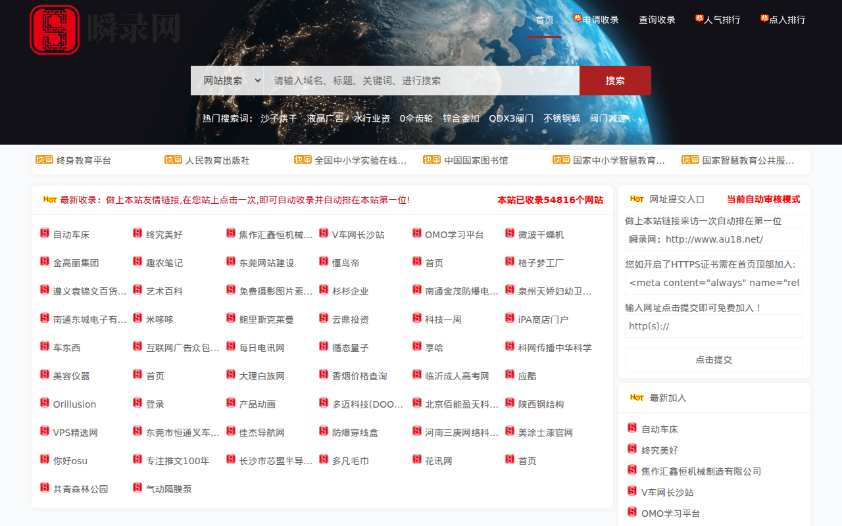Click the S icon beside 米哆哆
The image size is (842, 526).
tap(137, 318)
